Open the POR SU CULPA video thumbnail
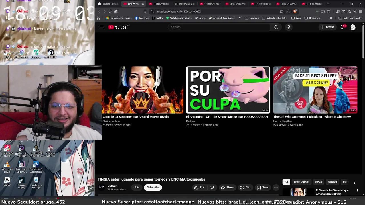 coord(228,90)
